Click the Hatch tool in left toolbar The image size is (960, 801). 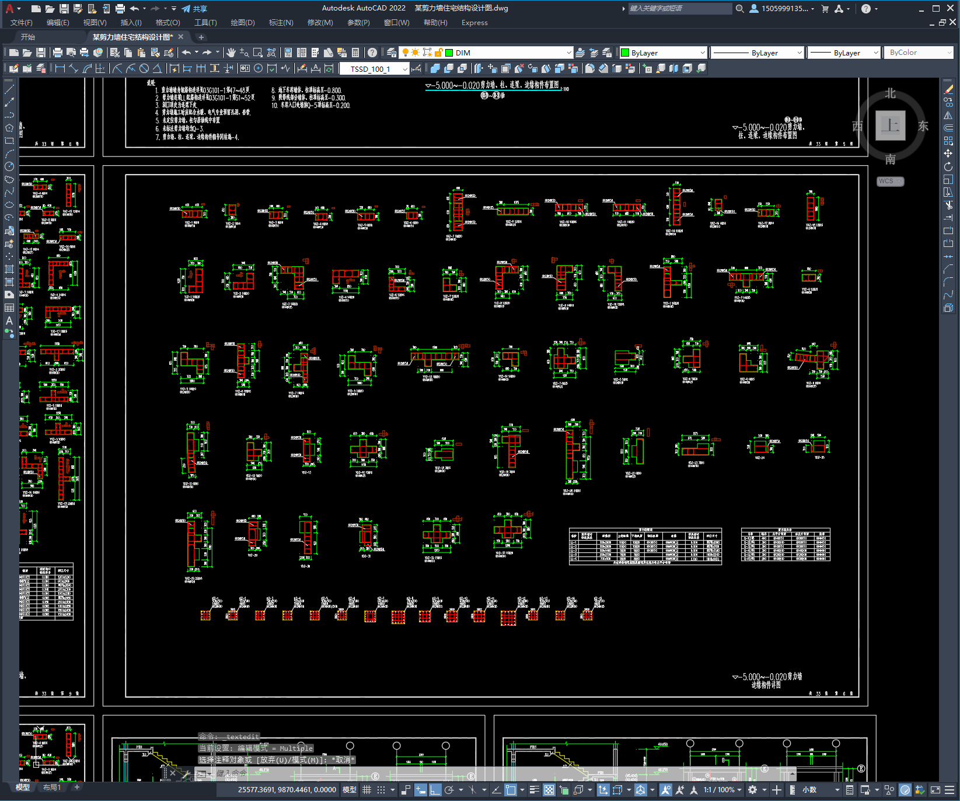click(x=9, y=269)
